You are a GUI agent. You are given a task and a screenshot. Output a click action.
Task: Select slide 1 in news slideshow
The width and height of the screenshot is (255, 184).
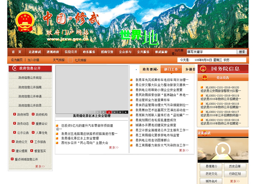98,112
